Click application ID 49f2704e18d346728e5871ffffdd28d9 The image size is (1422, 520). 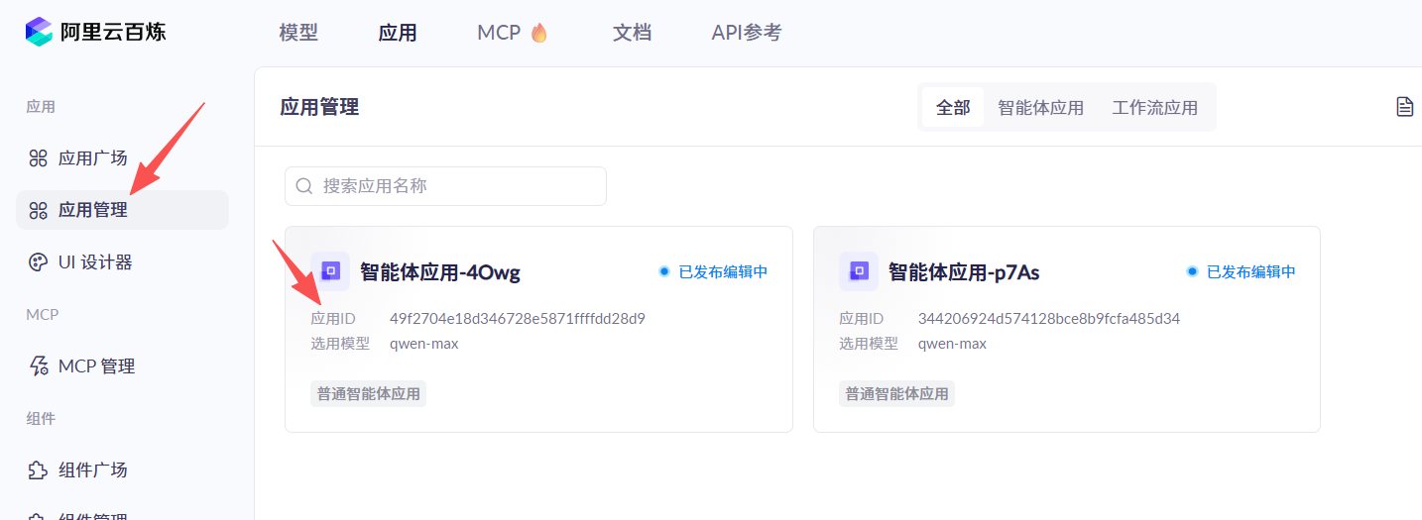(518, 319)
